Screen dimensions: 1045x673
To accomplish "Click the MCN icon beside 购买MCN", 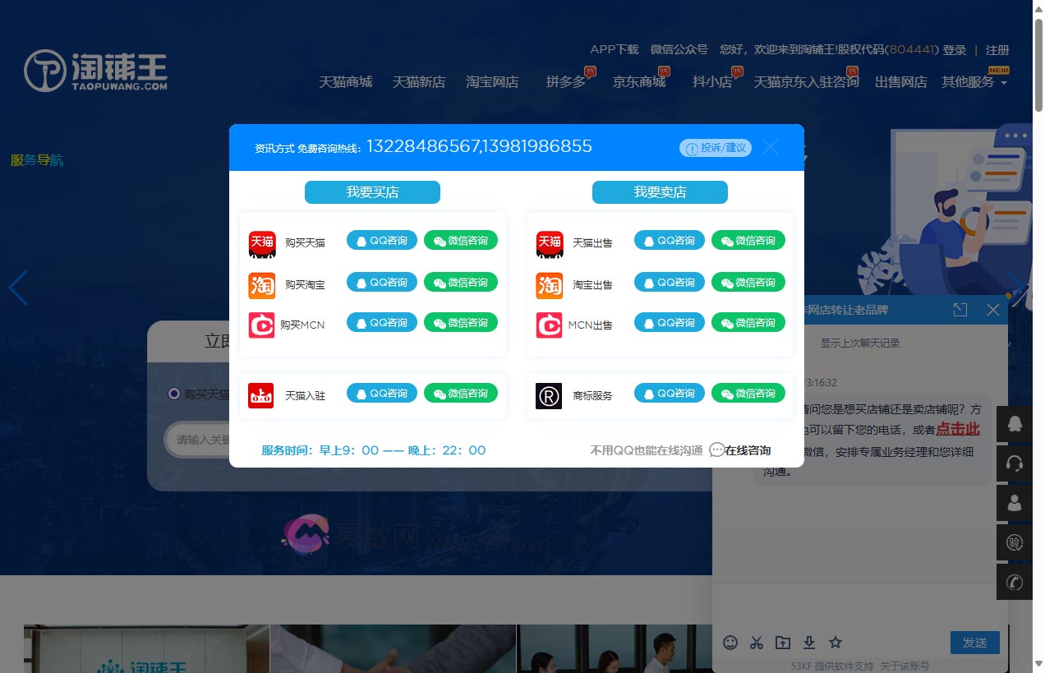I will pos(261,324).
